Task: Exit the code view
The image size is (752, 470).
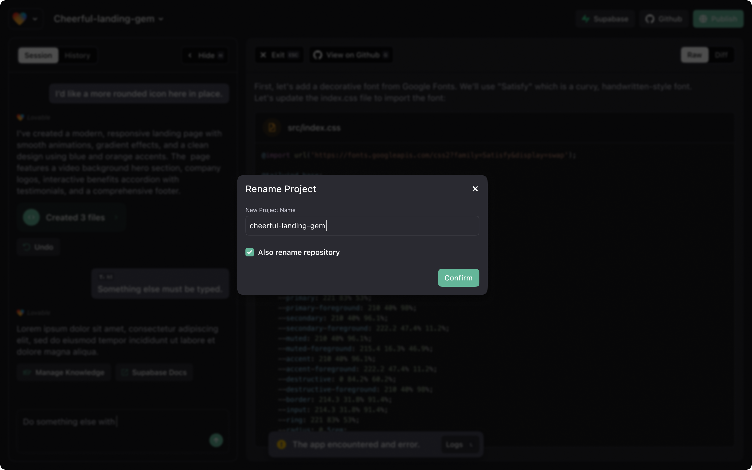Action: tap(279, 55)
